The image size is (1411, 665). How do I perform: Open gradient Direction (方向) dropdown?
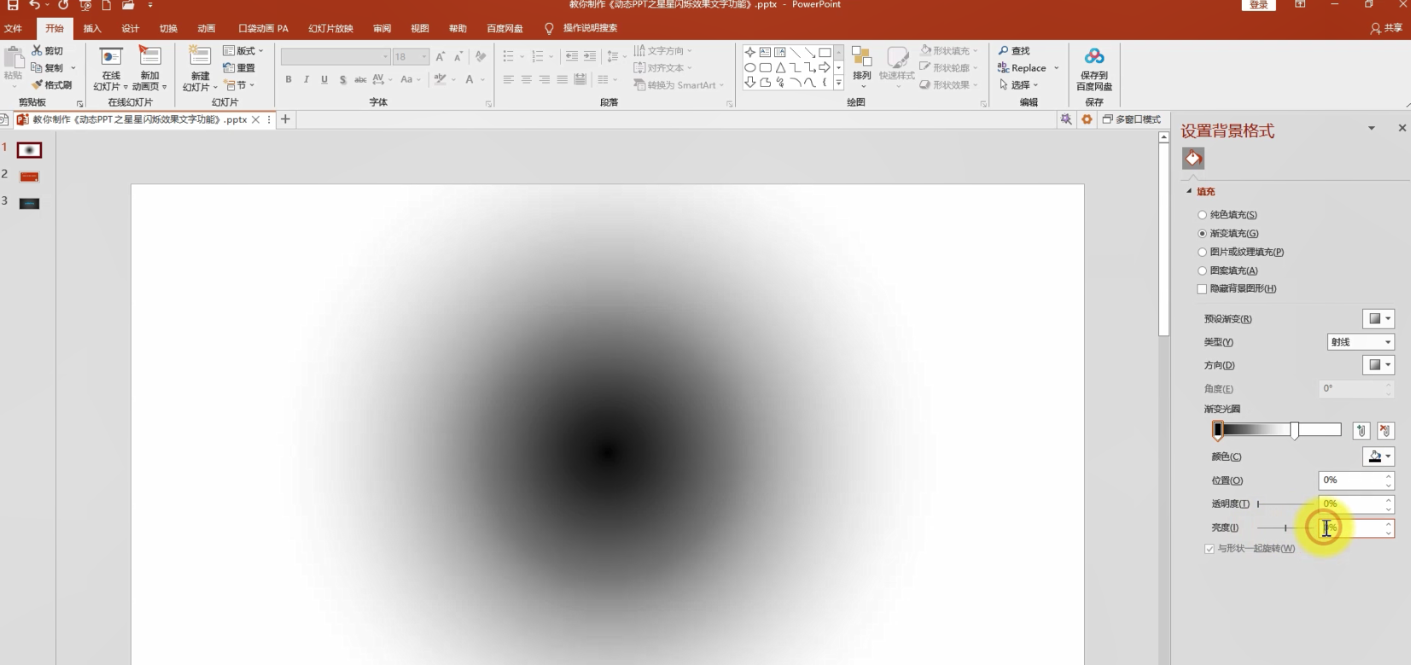tap(1379, 365)
